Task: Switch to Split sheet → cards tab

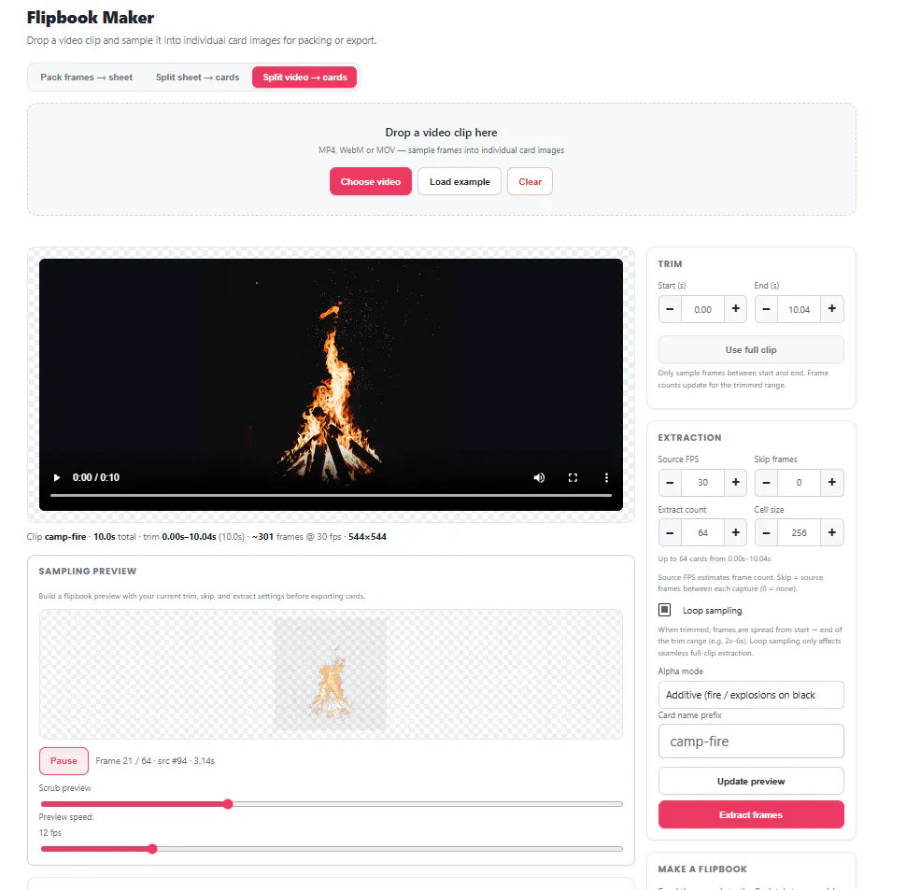Action: [x=197, y=78]
